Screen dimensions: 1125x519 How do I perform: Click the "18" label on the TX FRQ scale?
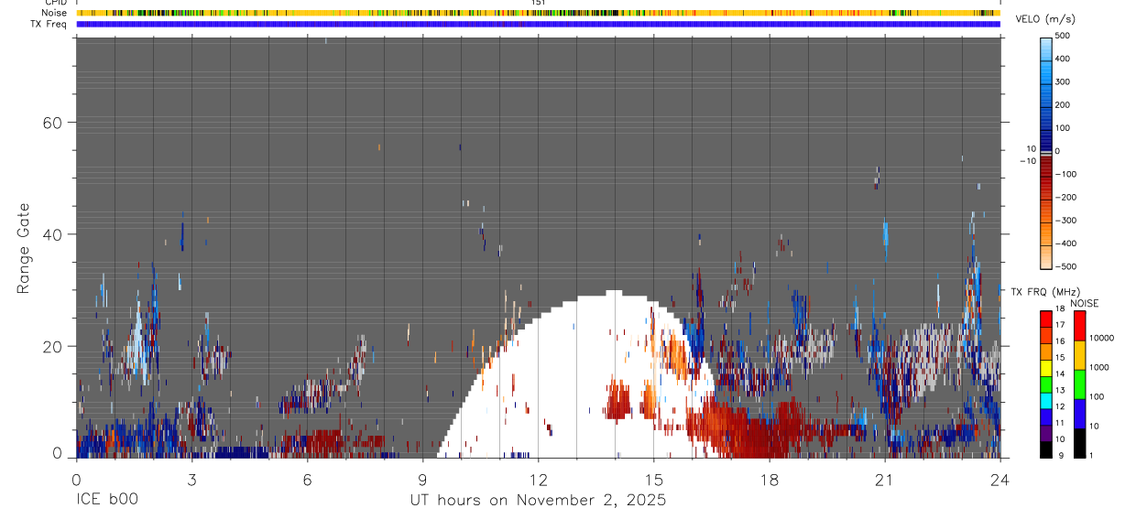point(1061,309)
